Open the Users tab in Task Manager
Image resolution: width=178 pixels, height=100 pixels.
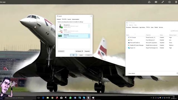[152, 27]
